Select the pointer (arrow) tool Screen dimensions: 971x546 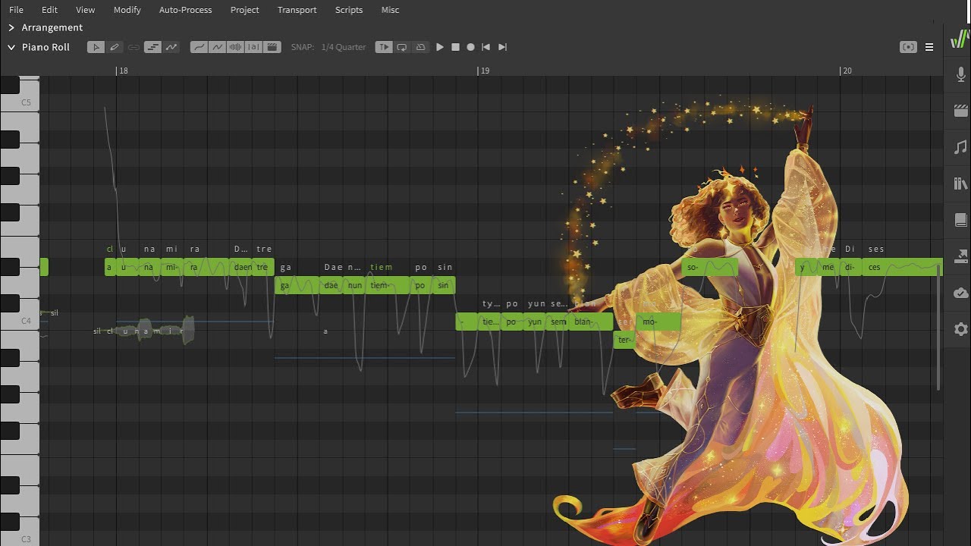96,47
